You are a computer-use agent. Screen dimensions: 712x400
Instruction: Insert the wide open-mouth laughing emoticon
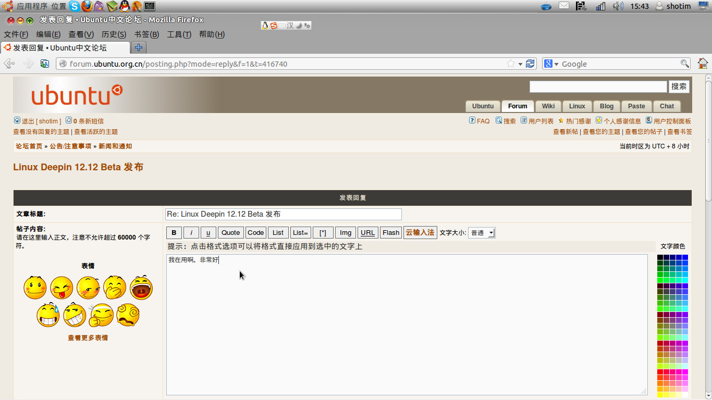[x=141, y=287]
